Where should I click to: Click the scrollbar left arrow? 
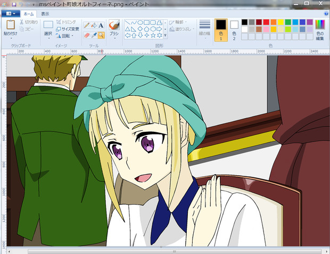[x=9, y=251]
